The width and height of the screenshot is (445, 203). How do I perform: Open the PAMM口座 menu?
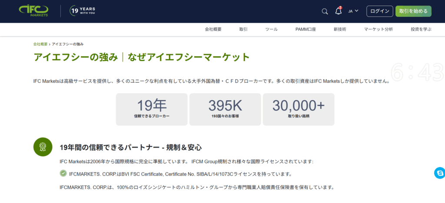click(306, 29)
